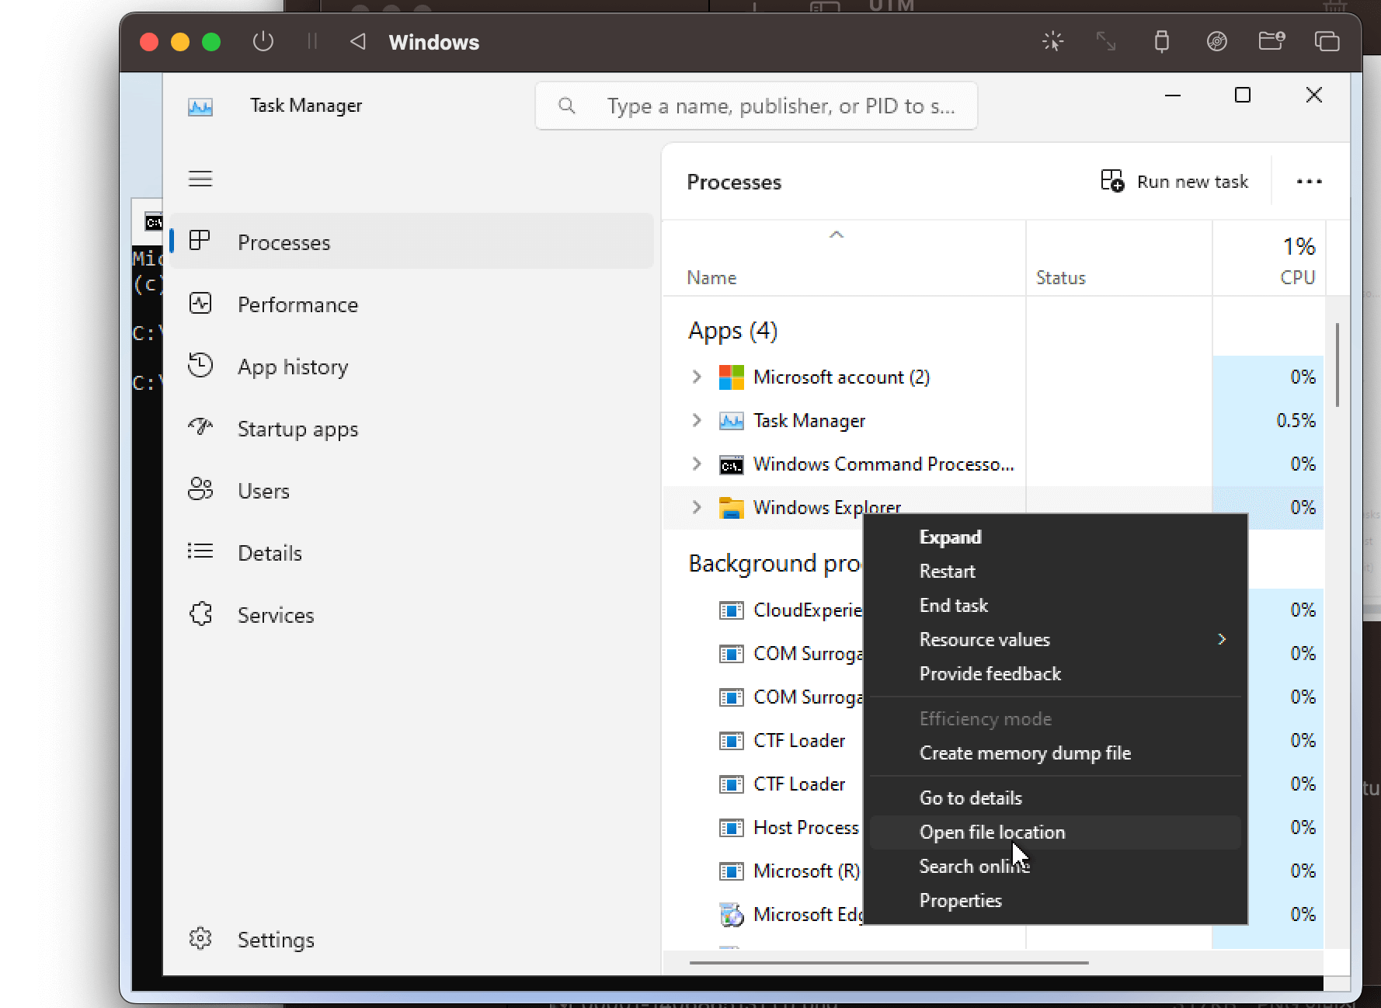Click the Name column header
The width and height of the screenshot is (1381, 1008).
[x=844, y=259]
